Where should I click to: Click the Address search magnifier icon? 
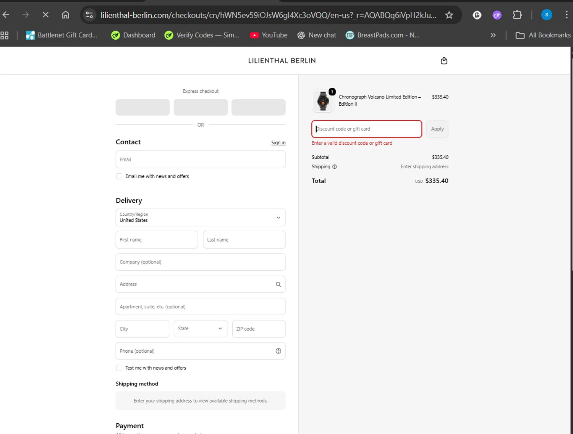click(278, 284)
